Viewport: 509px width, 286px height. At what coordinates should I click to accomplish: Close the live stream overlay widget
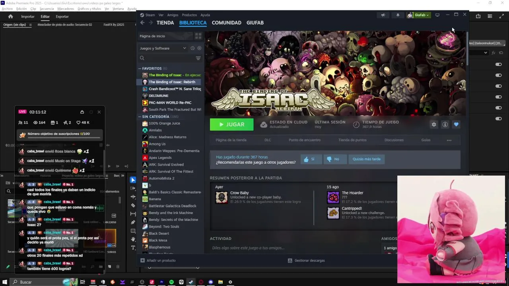99,112
